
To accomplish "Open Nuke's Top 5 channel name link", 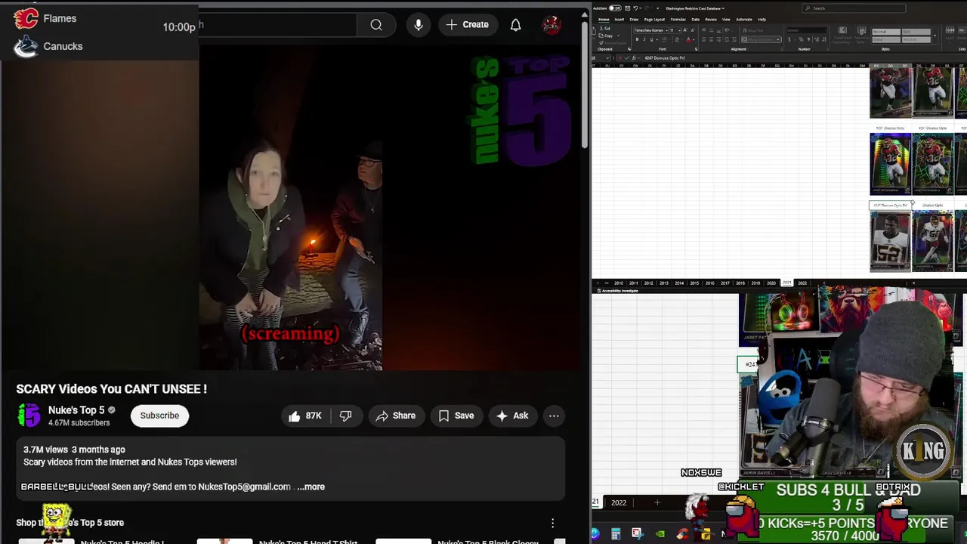I will click(76, 410).
